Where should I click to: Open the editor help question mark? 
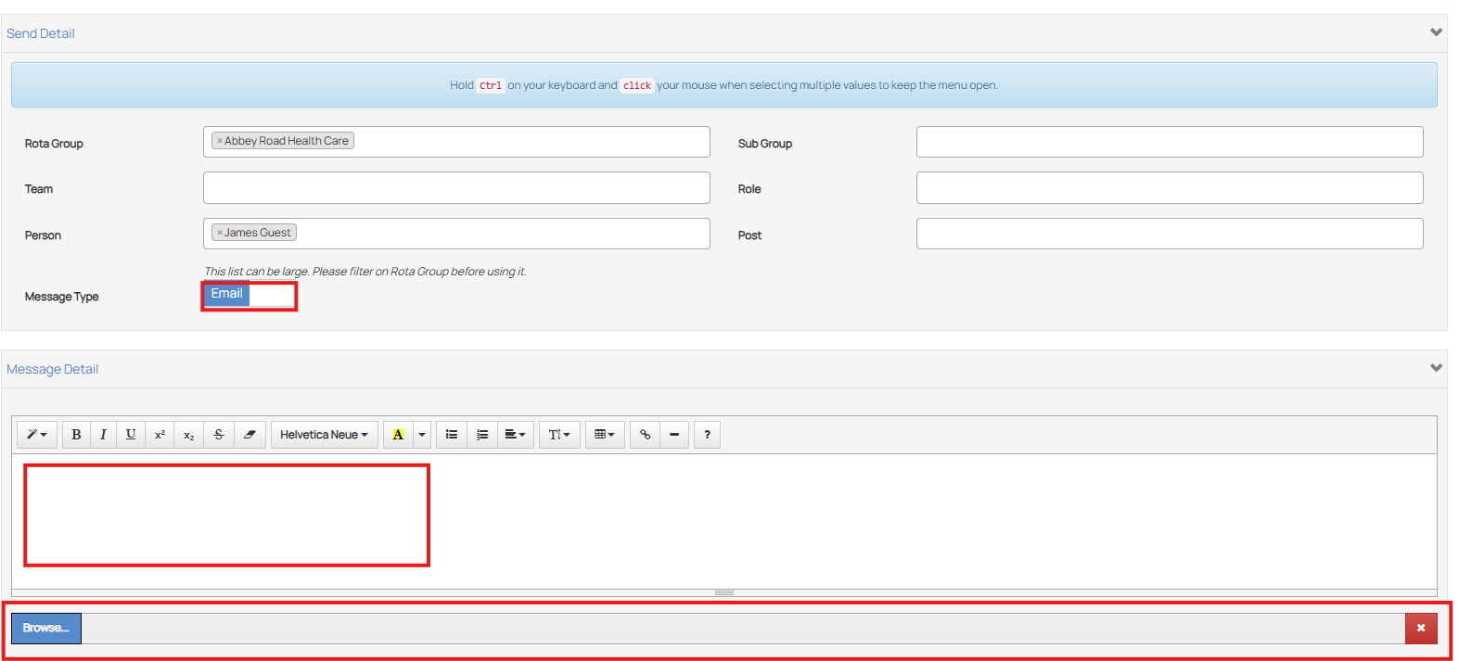(x=707, y=435)
